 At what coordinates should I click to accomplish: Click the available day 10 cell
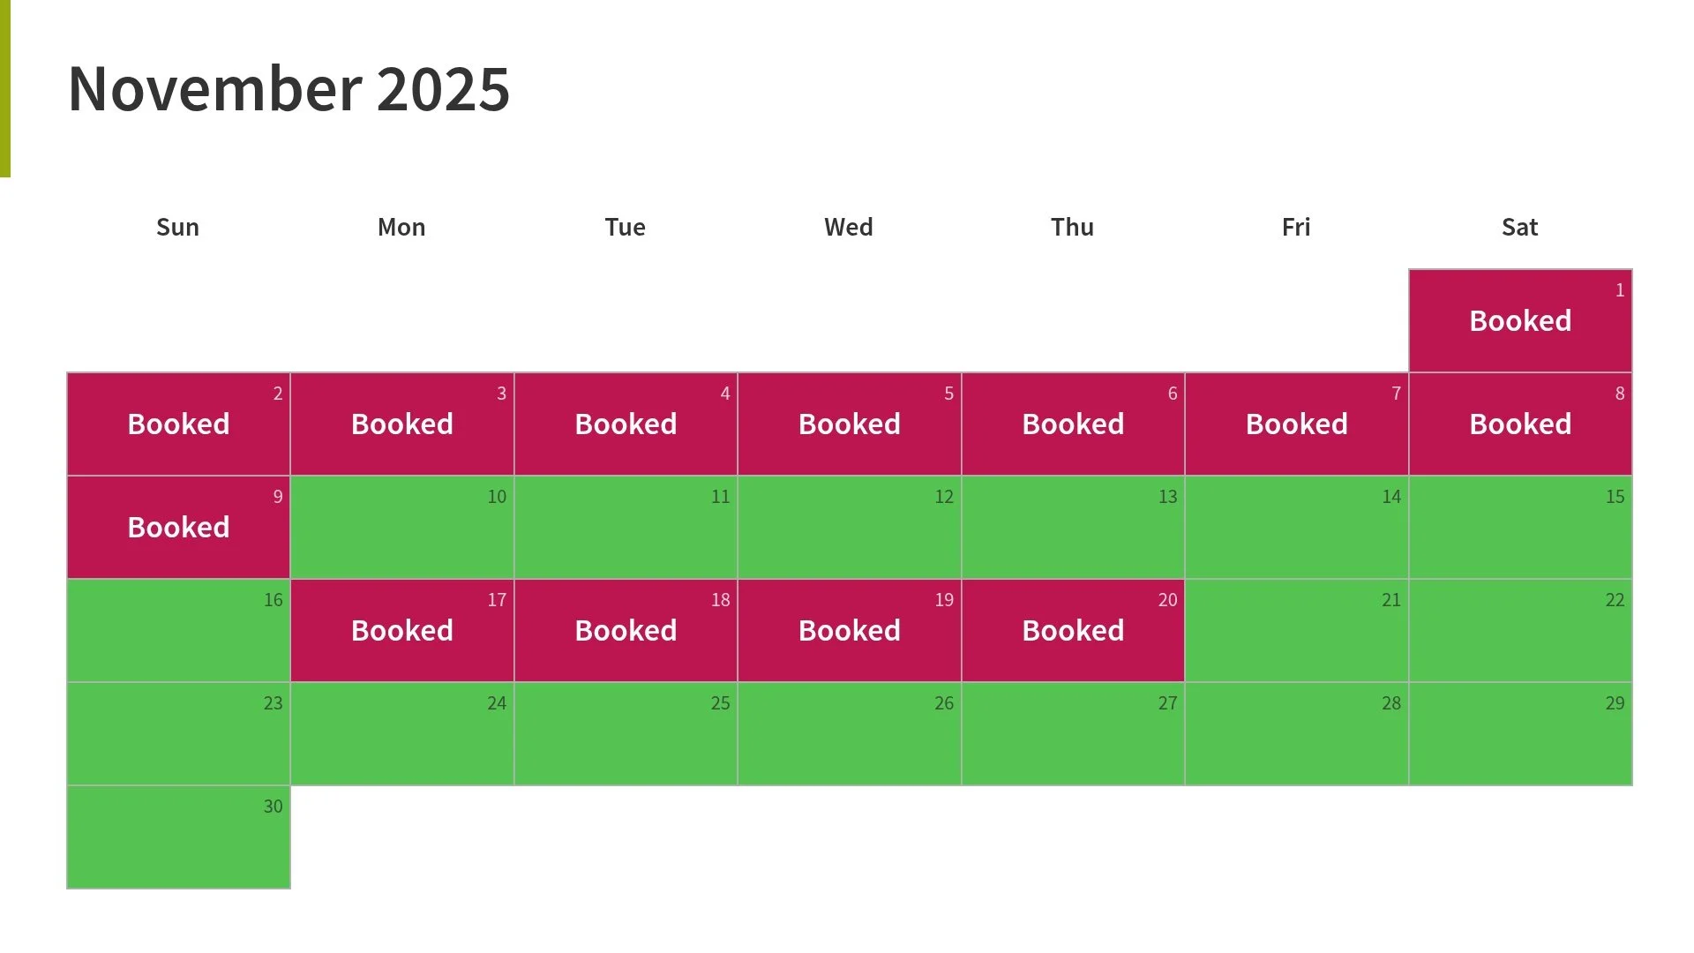402,527
